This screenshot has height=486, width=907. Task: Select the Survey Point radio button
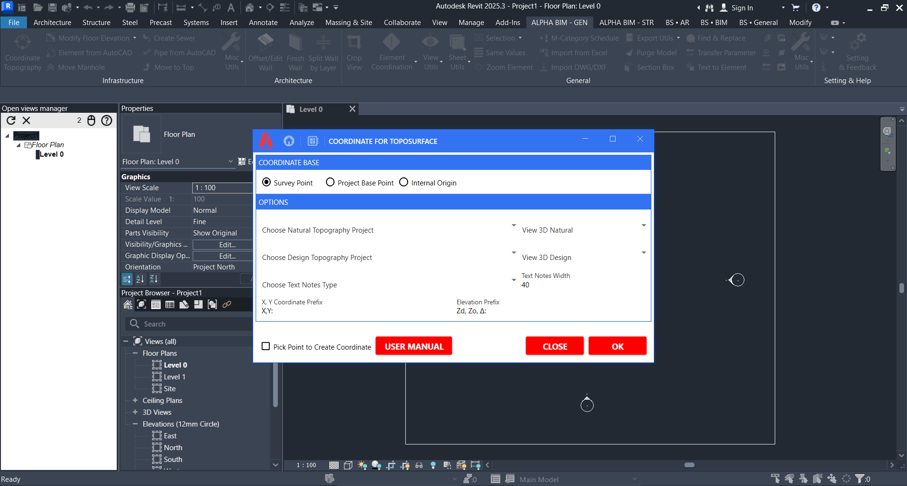point(267,183)
